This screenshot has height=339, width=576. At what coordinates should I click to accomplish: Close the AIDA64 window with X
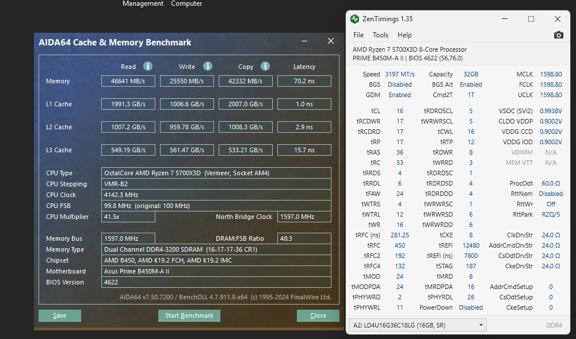coord(331,41)
